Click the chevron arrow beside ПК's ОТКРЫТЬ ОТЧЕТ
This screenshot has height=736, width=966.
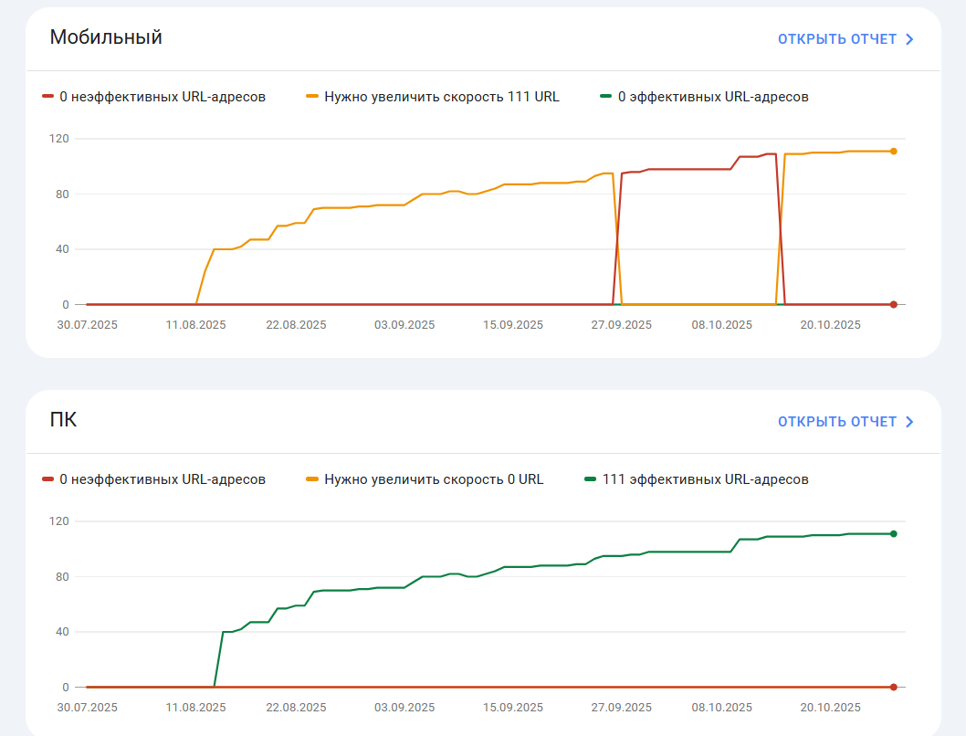[x=909, y=422]
